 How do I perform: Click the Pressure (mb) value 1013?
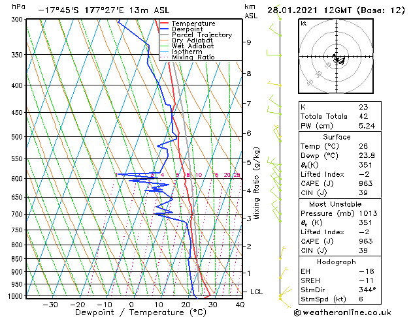coord(369,213)
